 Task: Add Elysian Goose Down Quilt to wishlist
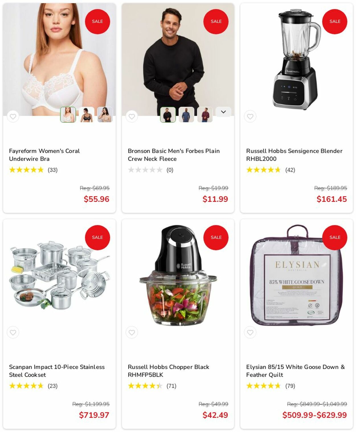coord(250,332)
